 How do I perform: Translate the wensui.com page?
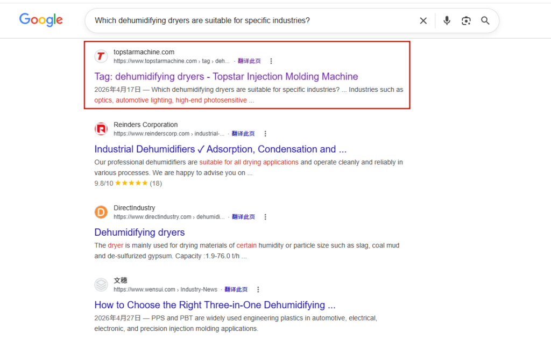point(236,289)
